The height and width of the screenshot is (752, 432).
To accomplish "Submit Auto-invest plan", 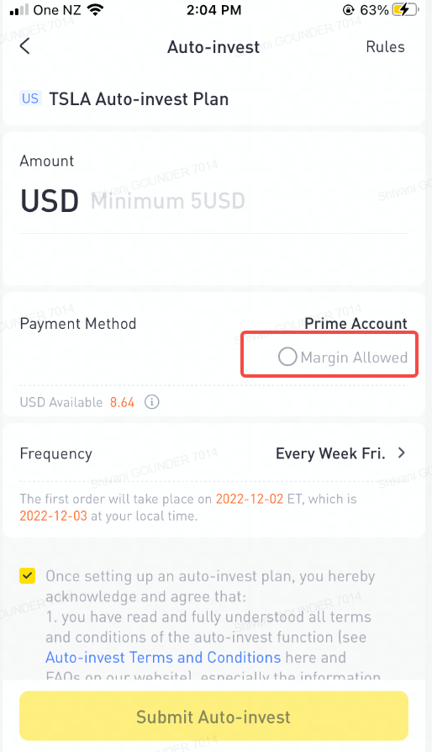I will [x=213, y=717].
